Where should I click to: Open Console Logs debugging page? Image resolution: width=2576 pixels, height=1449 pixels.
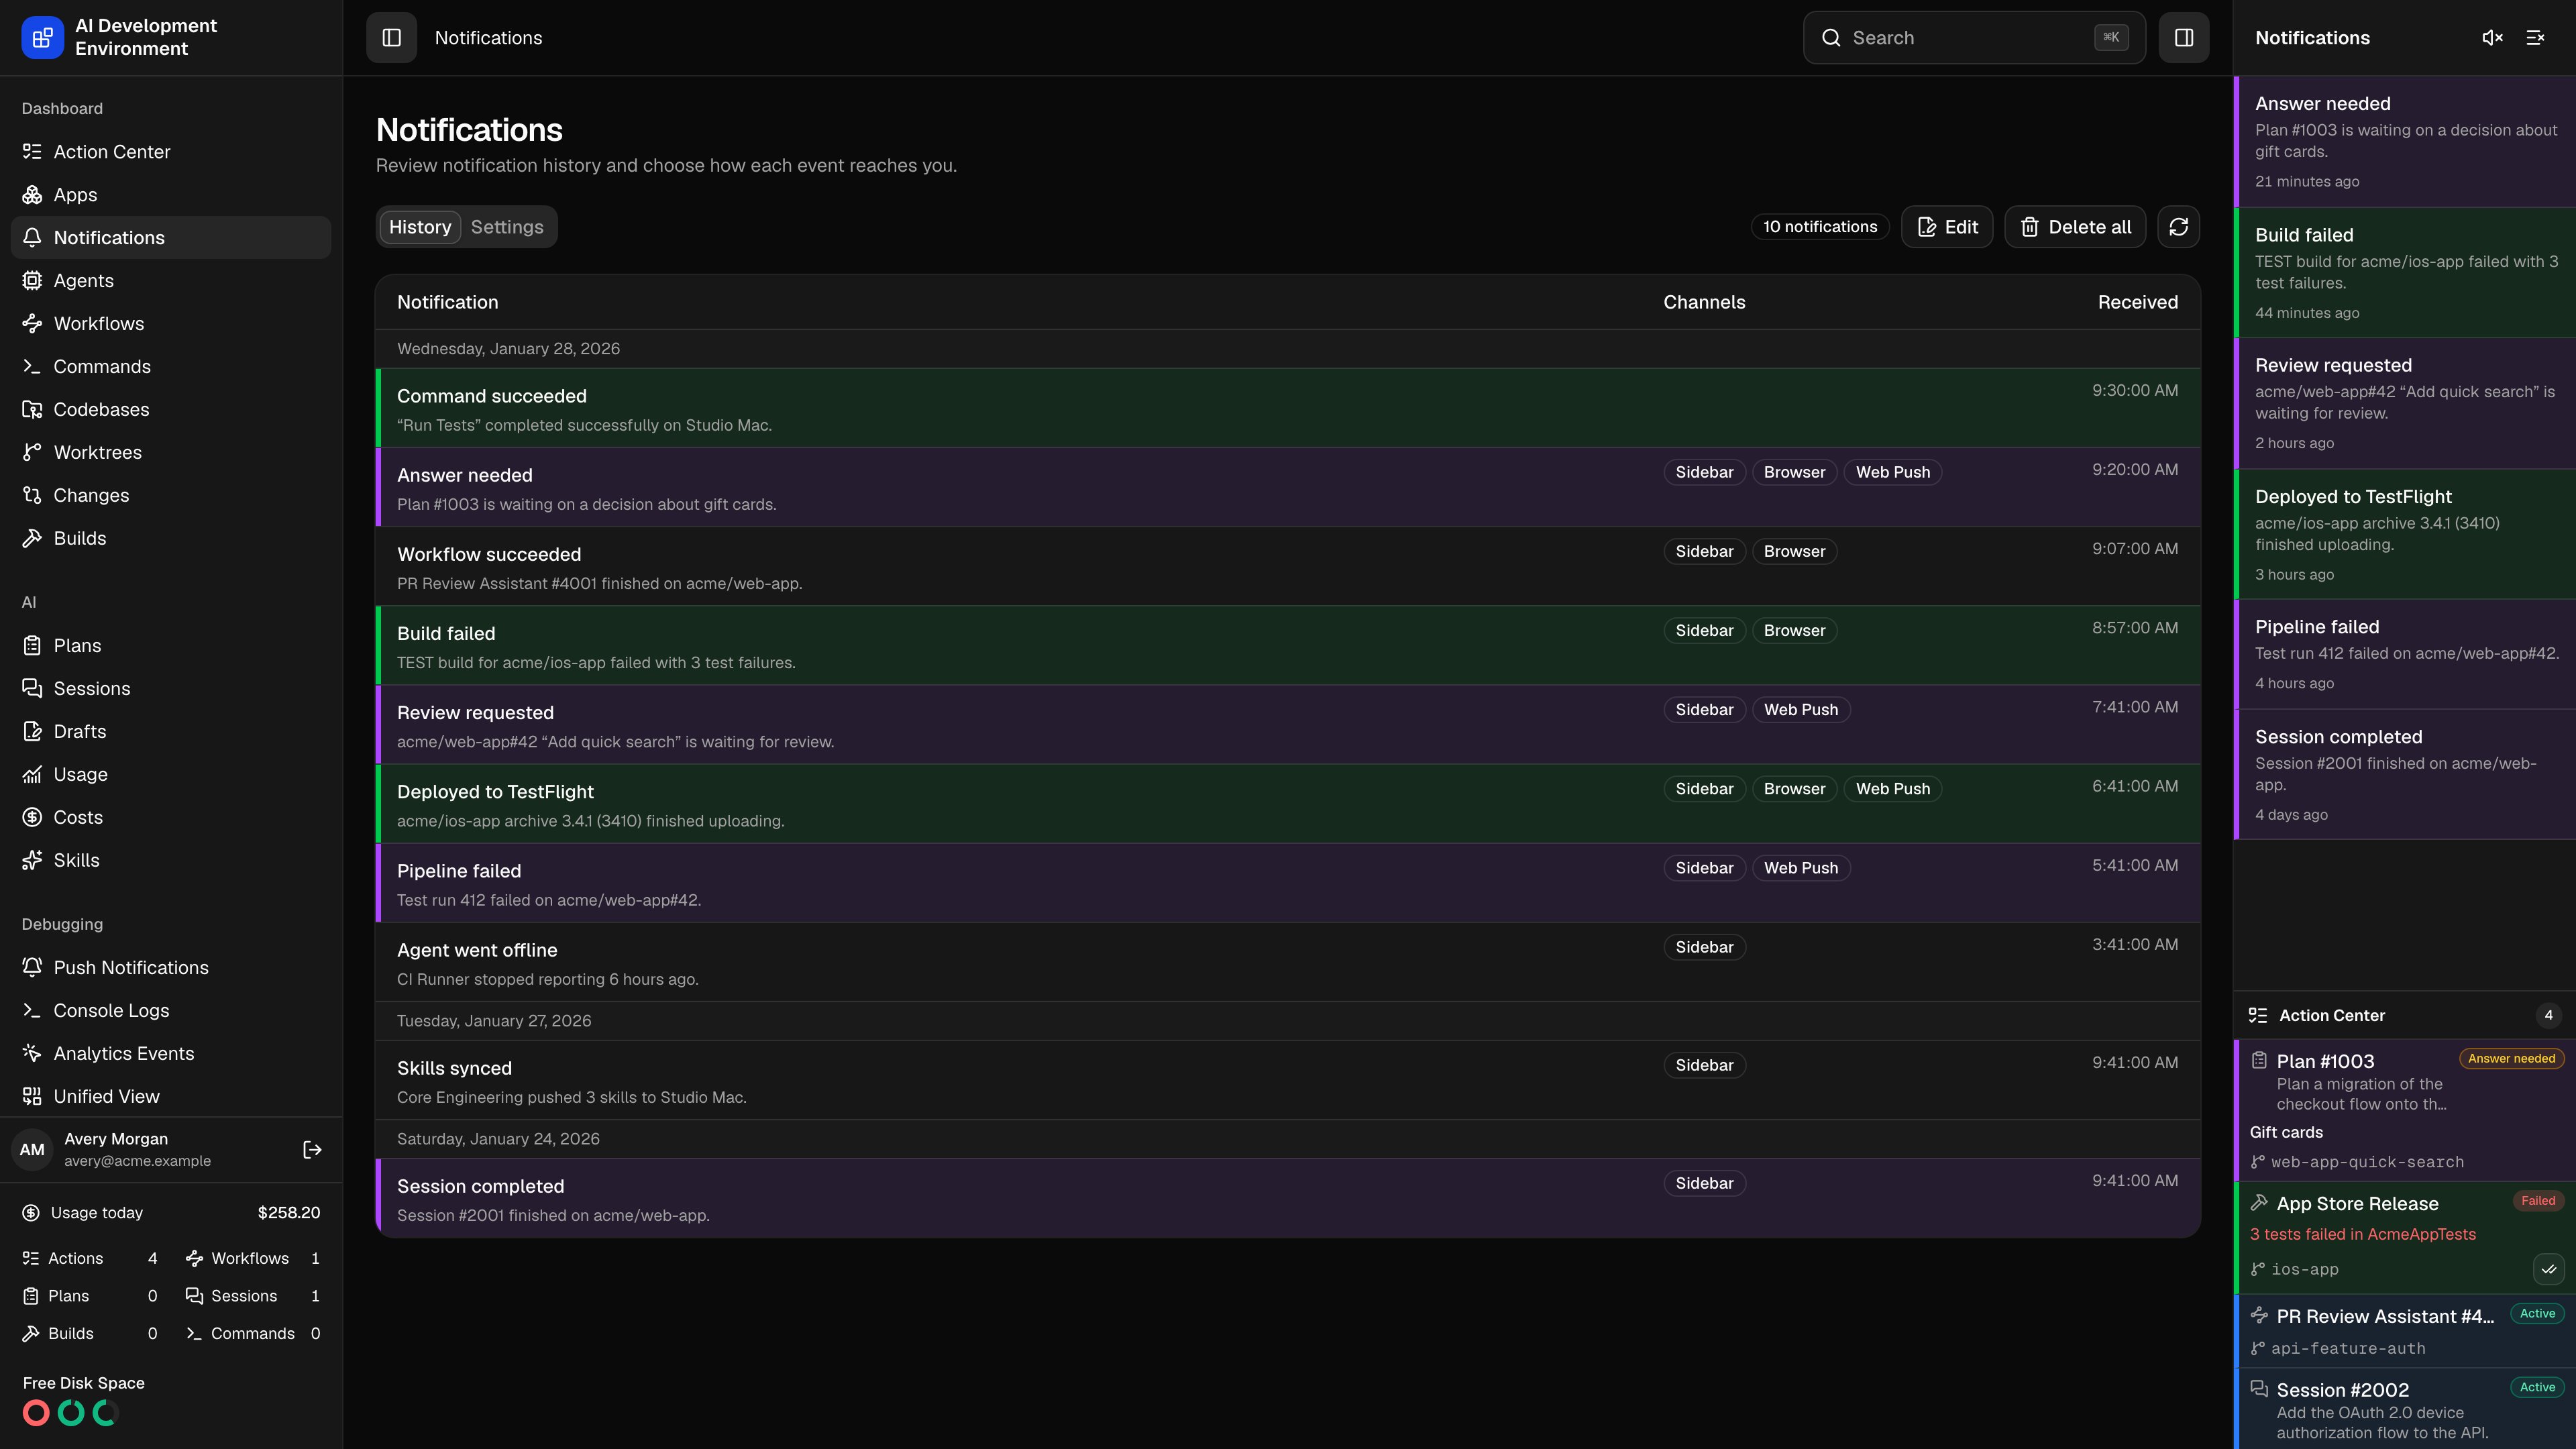(x=171, y=1011)
